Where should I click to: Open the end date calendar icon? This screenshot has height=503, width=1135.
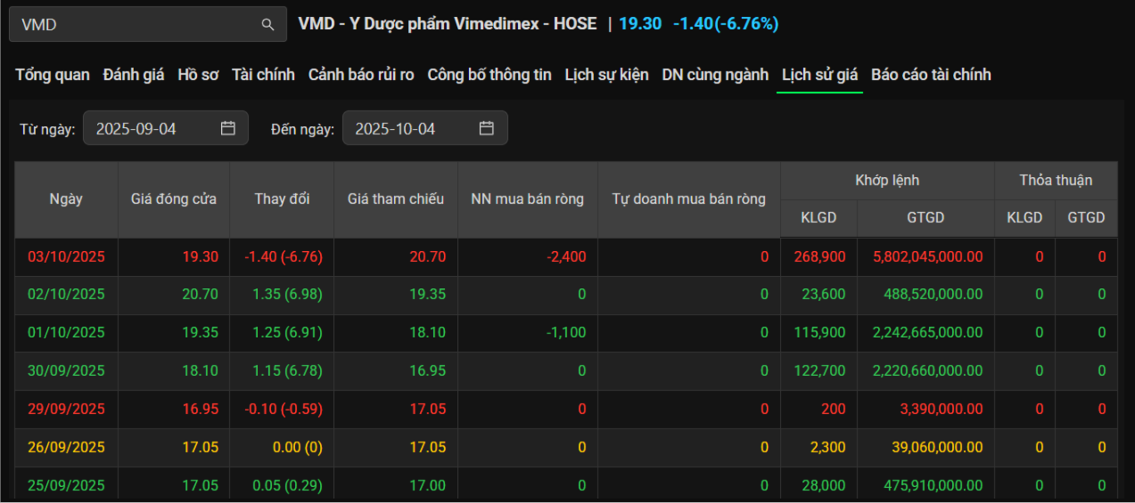point(487,128)
